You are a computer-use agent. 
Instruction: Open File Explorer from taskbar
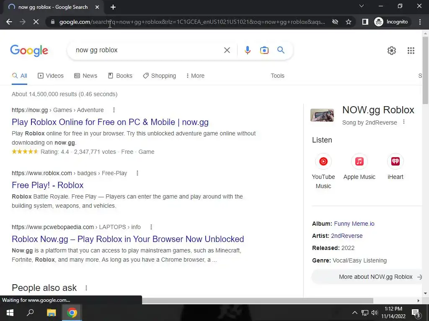click(51, 313)
